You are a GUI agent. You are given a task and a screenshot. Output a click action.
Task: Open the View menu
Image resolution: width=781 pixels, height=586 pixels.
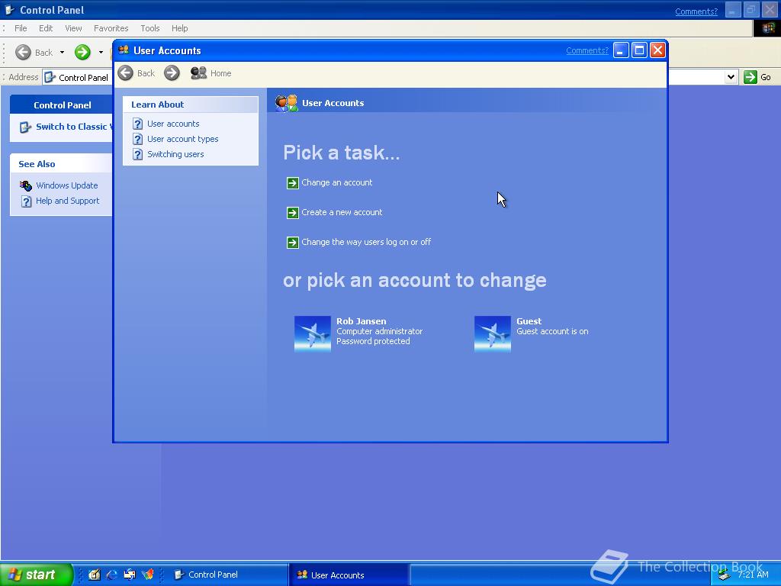coord(73,28)
